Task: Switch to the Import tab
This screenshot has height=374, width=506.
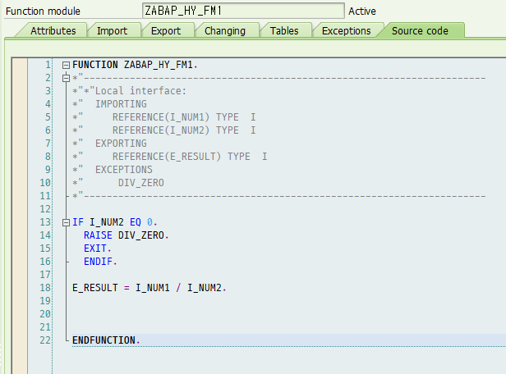Action: [112, 31]
